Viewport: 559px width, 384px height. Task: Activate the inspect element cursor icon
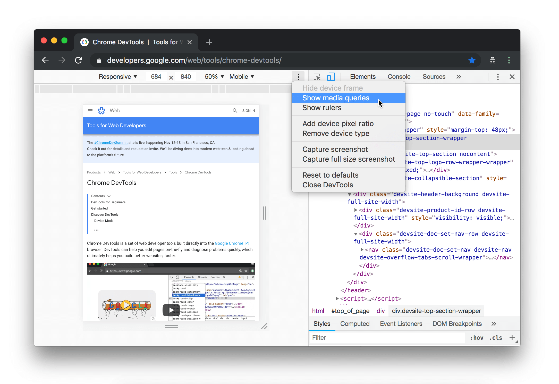pos(317,77)
